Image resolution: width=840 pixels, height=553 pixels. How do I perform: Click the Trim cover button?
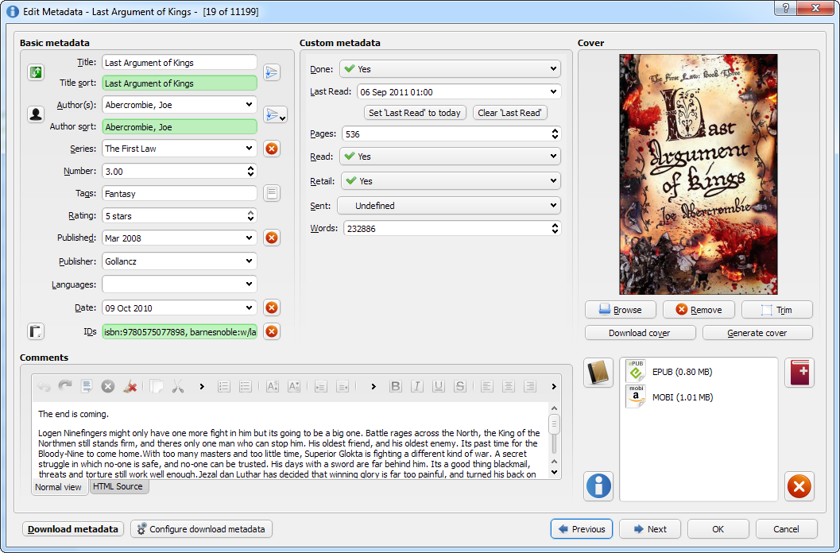click(x=776, y=310)
